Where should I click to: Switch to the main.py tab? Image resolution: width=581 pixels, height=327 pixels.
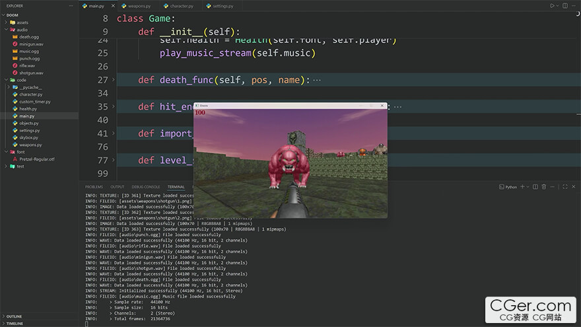[x=96, y=6]
